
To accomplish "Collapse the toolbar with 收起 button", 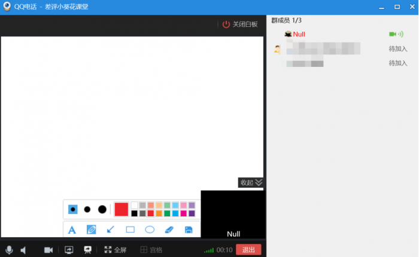I will [251, 182].
